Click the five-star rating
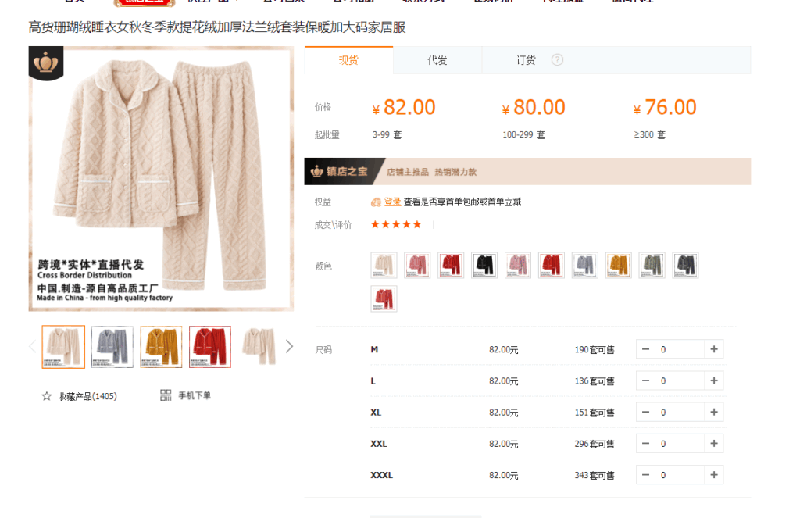Screen dimensions: 800x518 (396, 224)
